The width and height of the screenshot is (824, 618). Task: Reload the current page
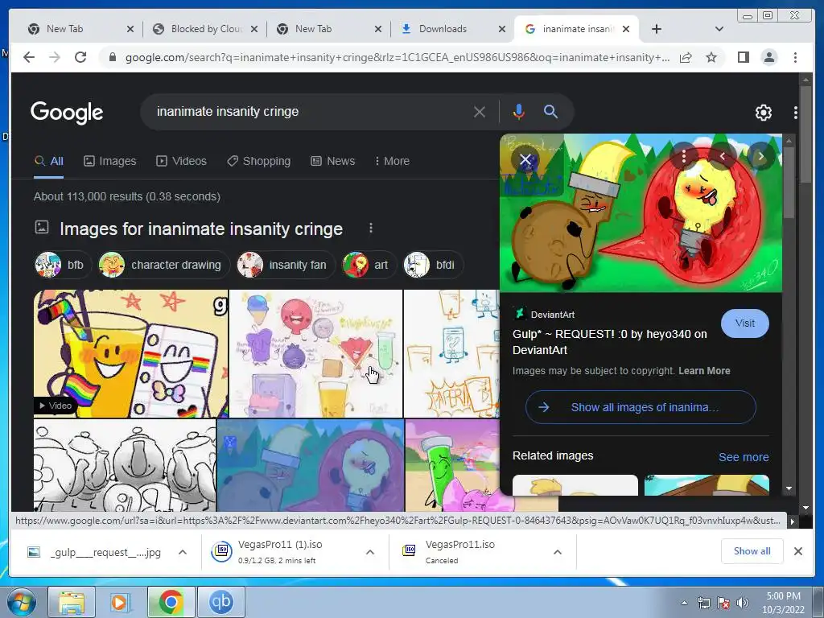tap(80, 57)
